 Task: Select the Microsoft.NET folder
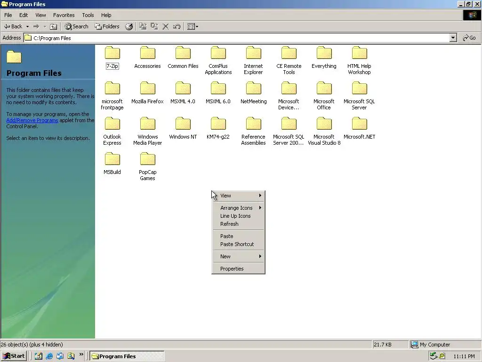(359, 129)
